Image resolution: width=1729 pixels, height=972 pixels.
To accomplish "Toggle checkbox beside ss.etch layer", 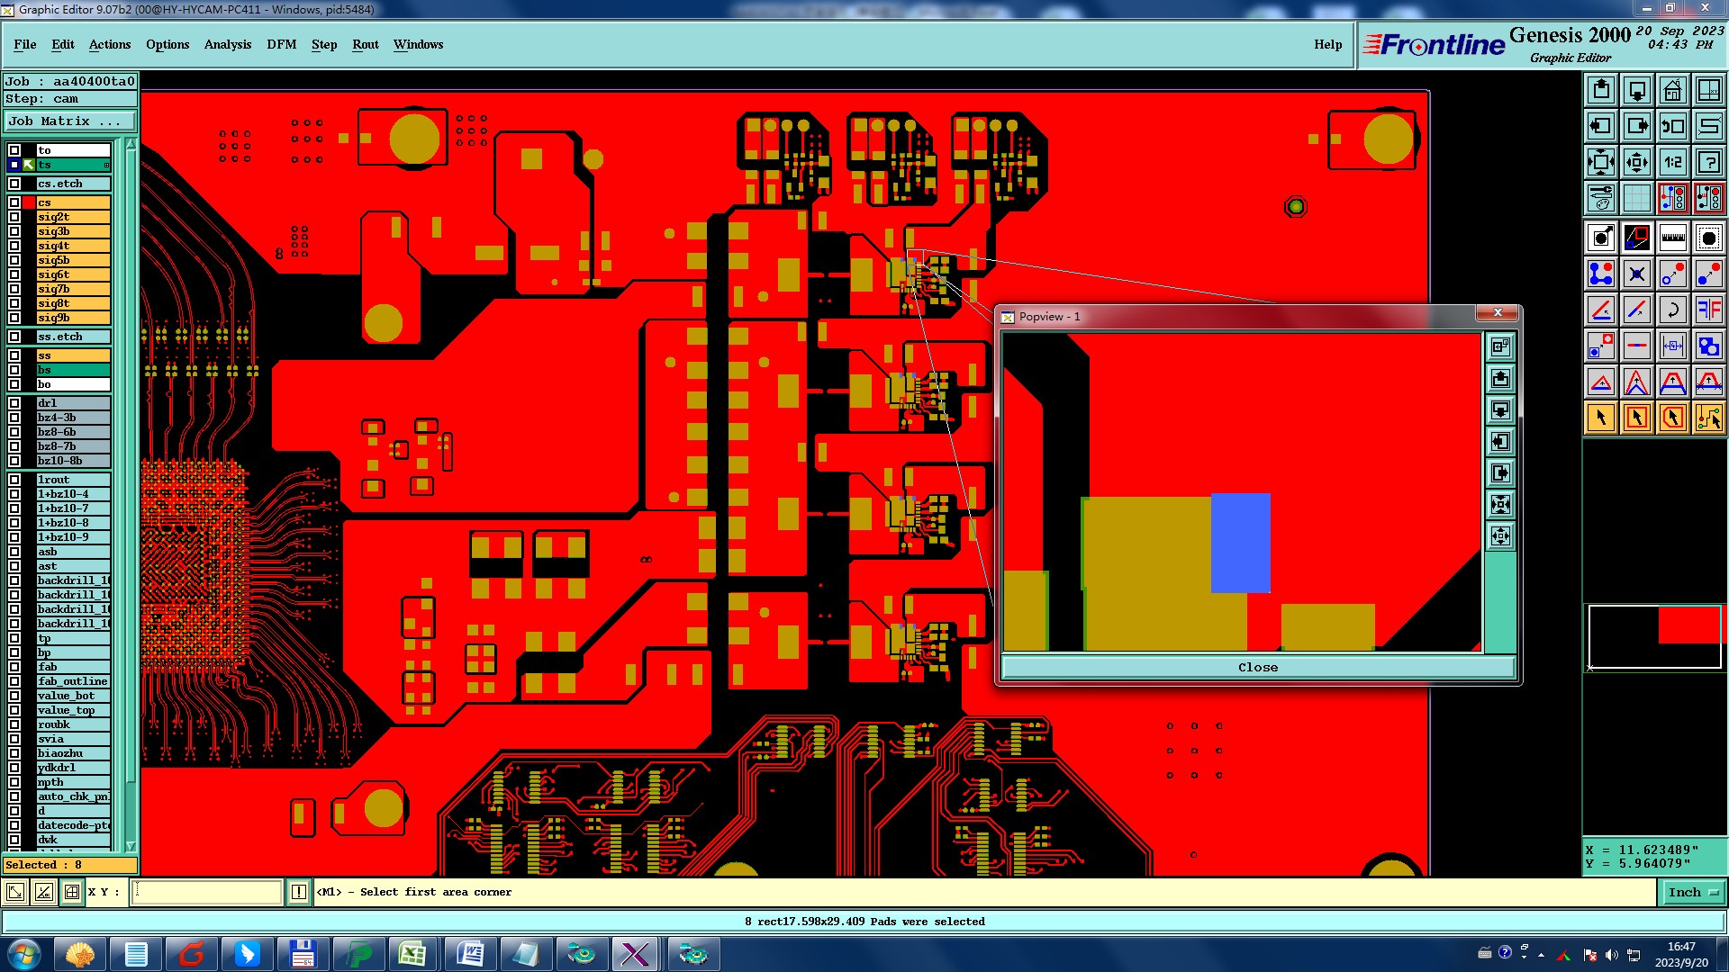I will 14,337.
